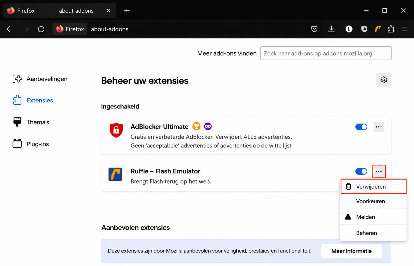
Task: Open the Plug-ins sidebar category
Action: pos(31,144)
